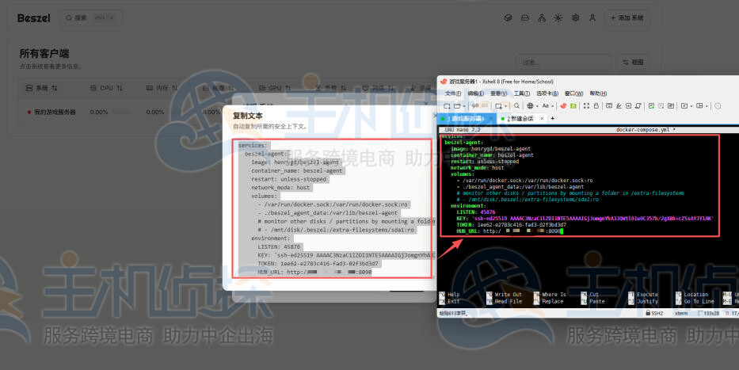
Task: Add a new Xshell tab with plus
Action: 552,118
